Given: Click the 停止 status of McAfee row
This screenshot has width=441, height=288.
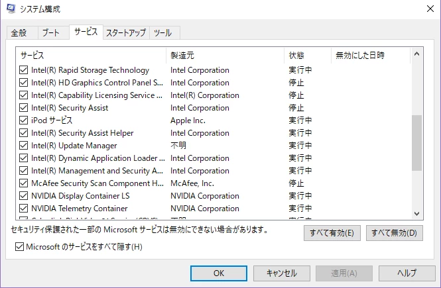Looking at the screenshot, I should pyautogui.click(x=296, y=183).
